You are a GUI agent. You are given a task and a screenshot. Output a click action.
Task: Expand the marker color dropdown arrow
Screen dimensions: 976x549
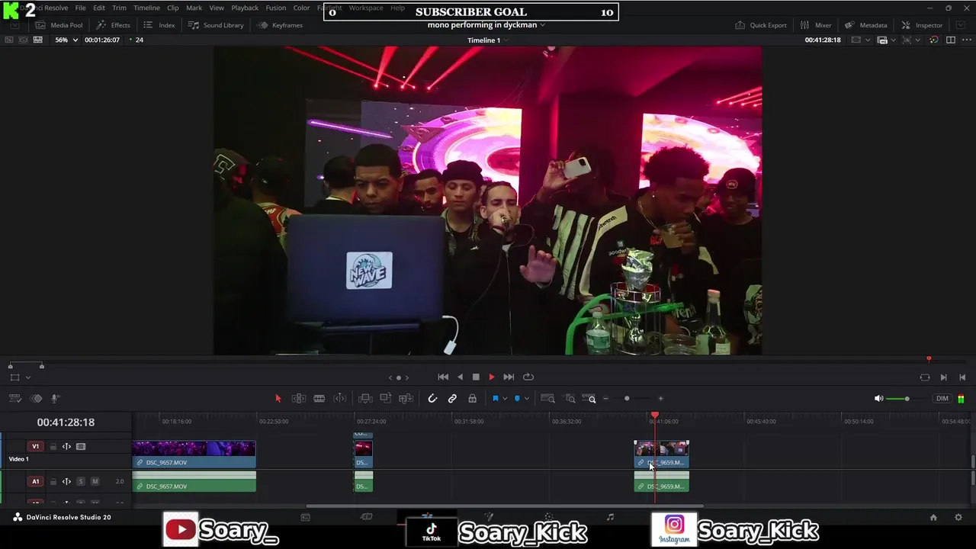(526, 399)
